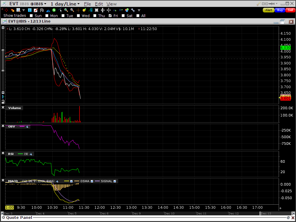Open the color circles palette icon
The width and height of the screenshot is (296, 222).
pyautogui.click(x=127, y=10)
